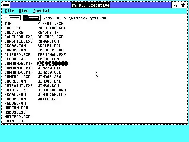Select CLIPBRD.EXE file
This screenshot has width=189, height=142.
[17, 54]
